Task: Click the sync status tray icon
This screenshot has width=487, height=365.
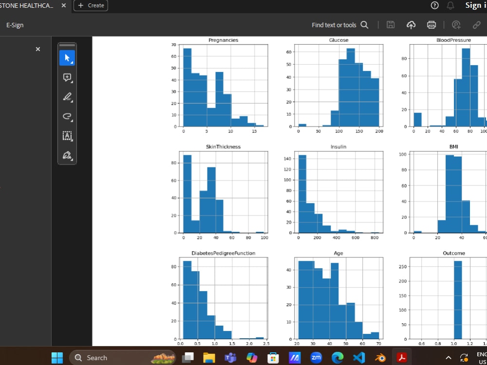Action: [x=464, y=358]
